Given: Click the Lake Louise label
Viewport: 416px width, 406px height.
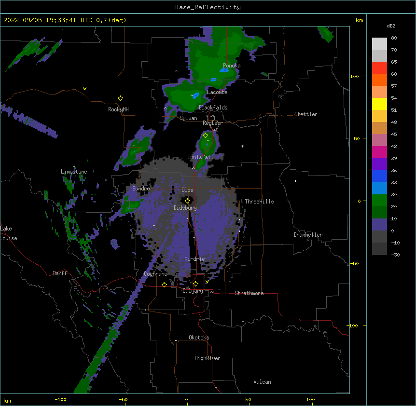Looking at the screenshot, I should (9, 233).
